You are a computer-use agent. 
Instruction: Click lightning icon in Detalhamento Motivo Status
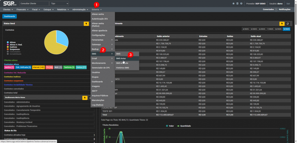pyautogui.click(x=85, y=98)
